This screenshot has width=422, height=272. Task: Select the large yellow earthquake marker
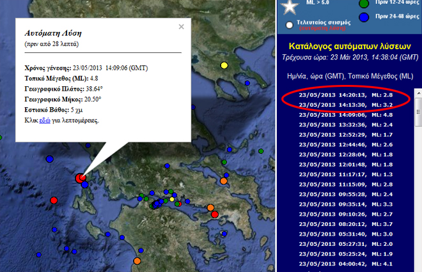[224, 65]
